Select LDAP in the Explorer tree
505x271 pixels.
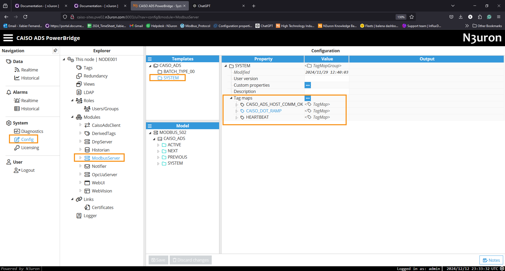pyautogui.click(x=85, y=92)
